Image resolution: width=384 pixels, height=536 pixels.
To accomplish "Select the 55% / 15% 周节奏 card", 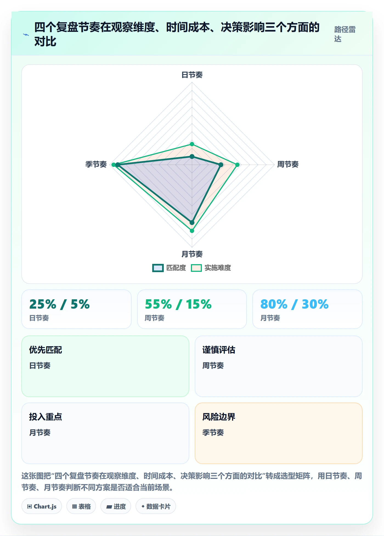I will pyautogui.click(x=192, y=309).
